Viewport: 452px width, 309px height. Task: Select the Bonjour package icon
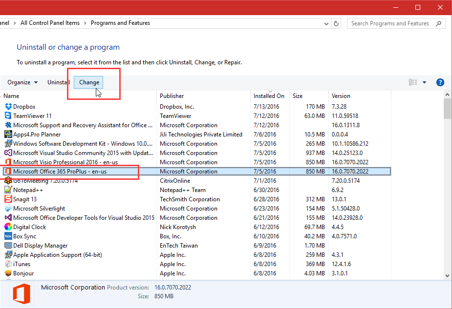[x=8, y=273]
